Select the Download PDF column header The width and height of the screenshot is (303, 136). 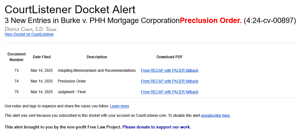pos(170,57)
